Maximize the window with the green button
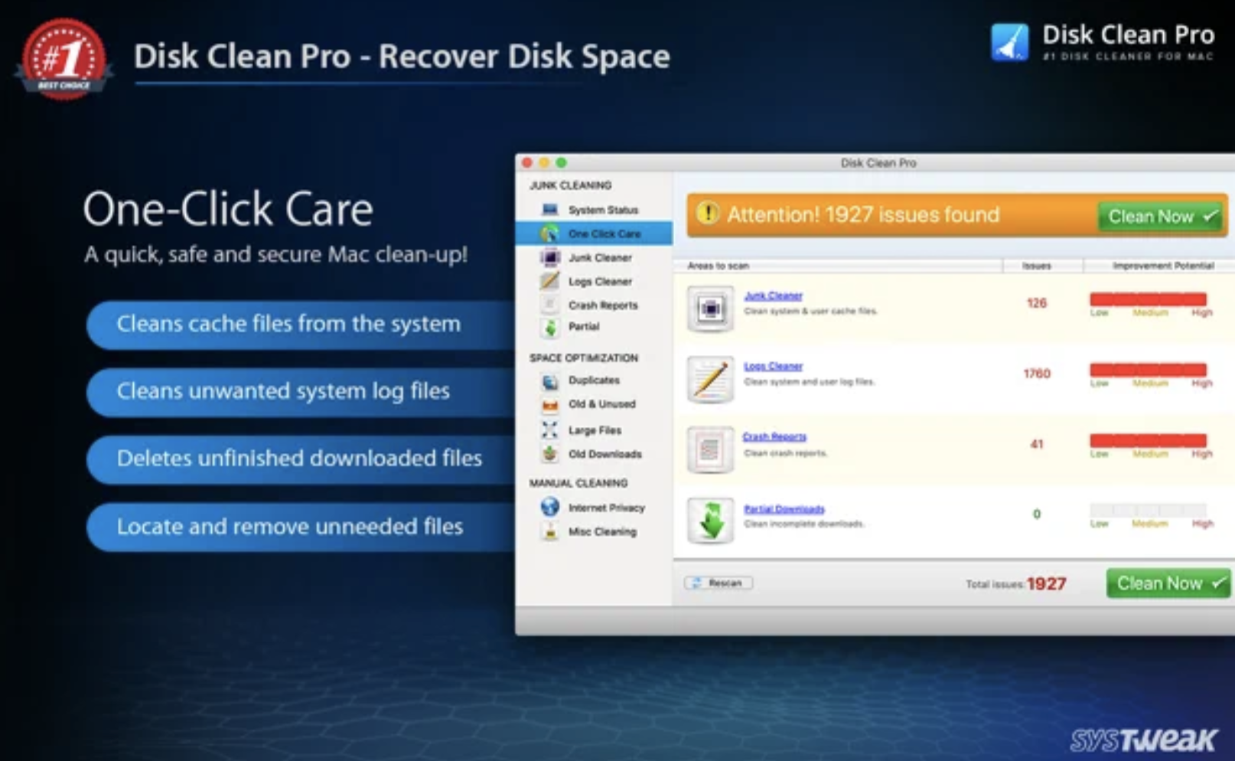The height and width of the screenshot is (761, 1235). click(562, 162)
